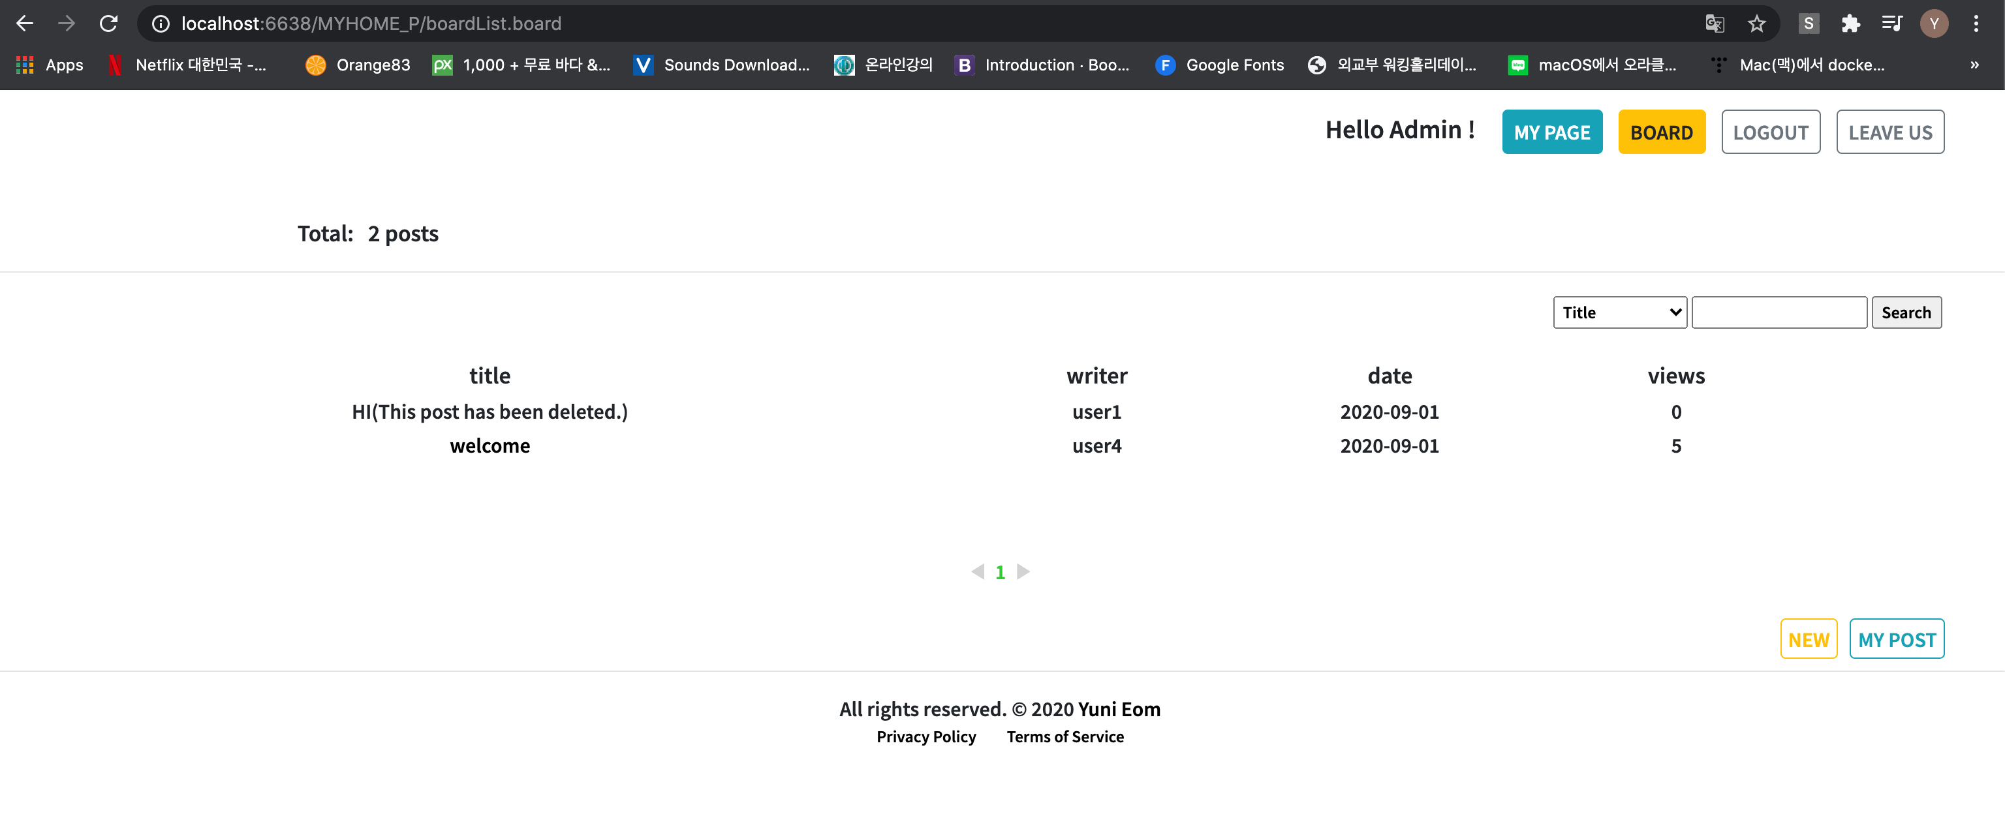The image size is (2005, 831).
Task: Open the Google Fonts bookmark
Action: tap(1220, 65)
